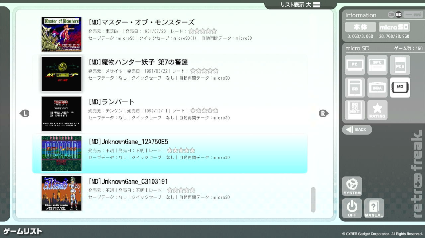Filter games by GB cartridge icon
Viewport: 425px width, 238px height.
(x=354, y=87)
